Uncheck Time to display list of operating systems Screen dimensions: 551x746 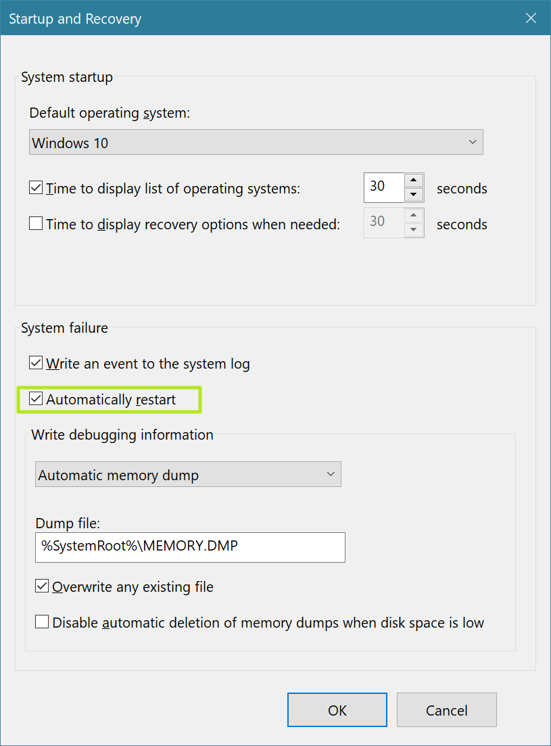tap(36, 188)
